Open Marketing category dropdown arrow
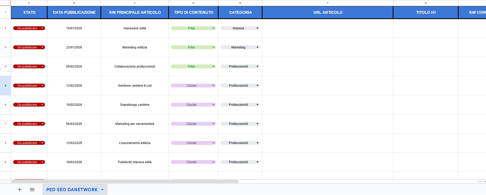 point(257,47)
